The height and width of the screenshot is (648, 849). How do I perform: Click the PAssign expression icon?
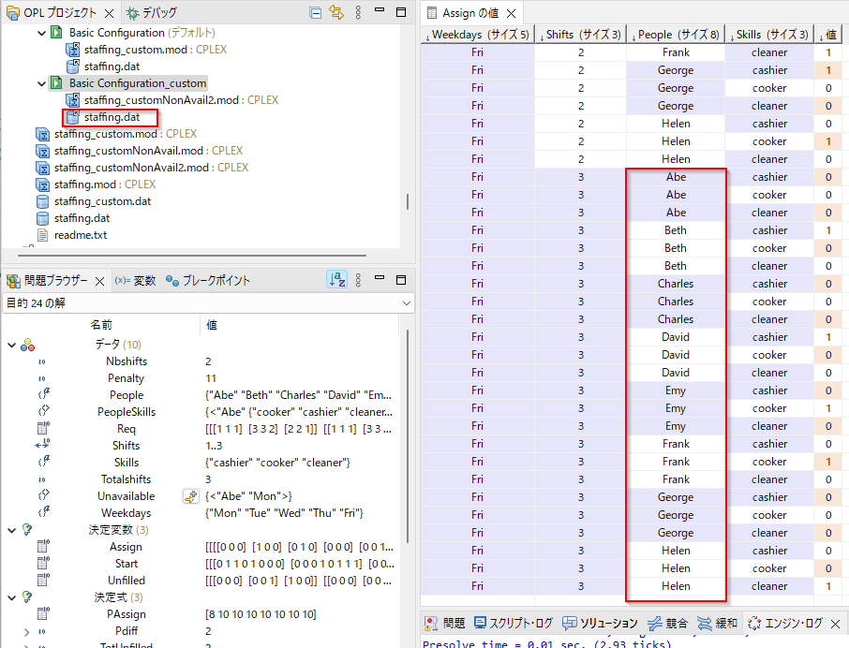click(43, 614)
